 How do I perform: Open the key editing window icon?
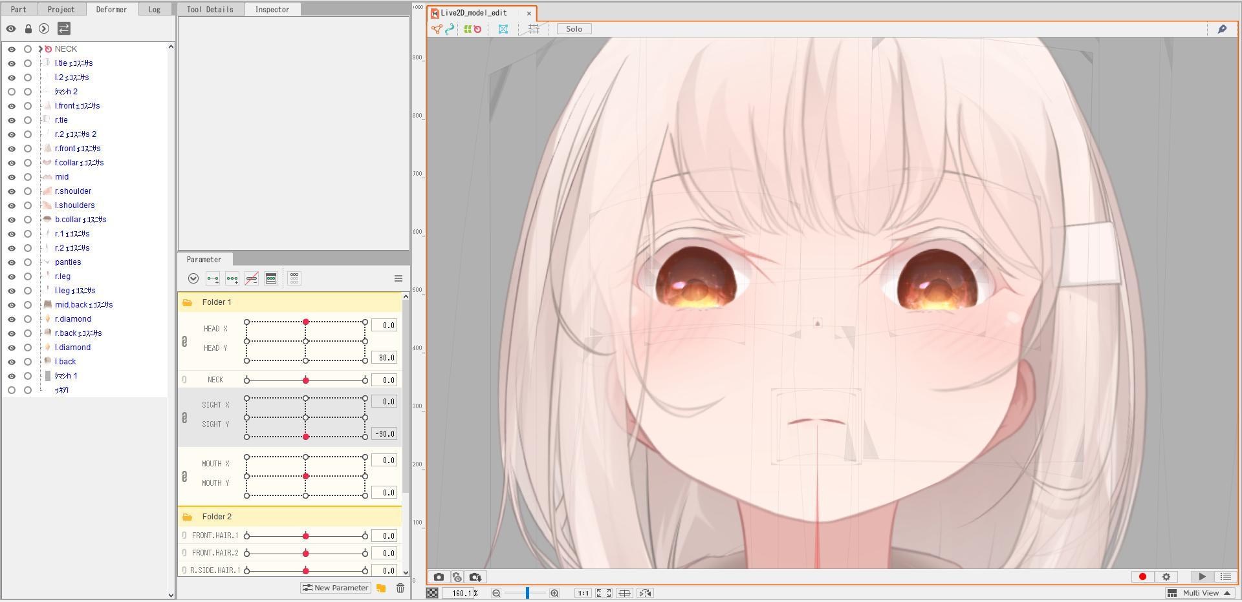(271, 278)
